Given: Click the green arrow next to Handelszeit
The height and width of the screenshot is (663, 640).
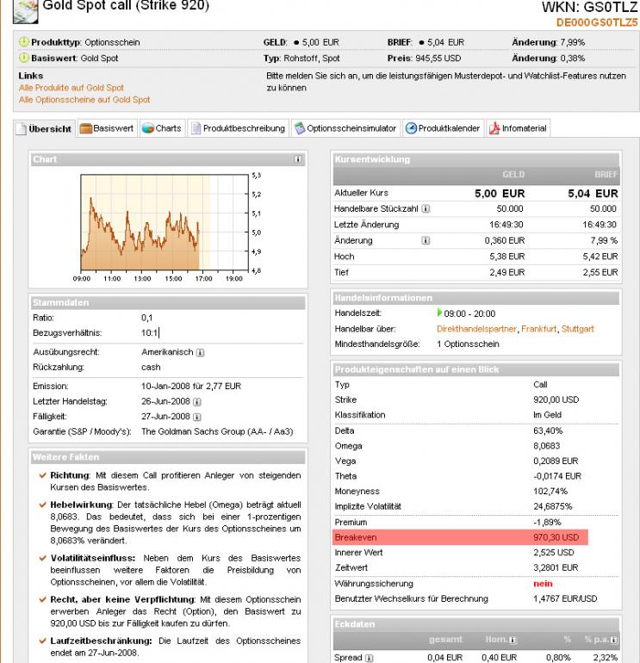Looking at the screenshot, I should (439, 313).
